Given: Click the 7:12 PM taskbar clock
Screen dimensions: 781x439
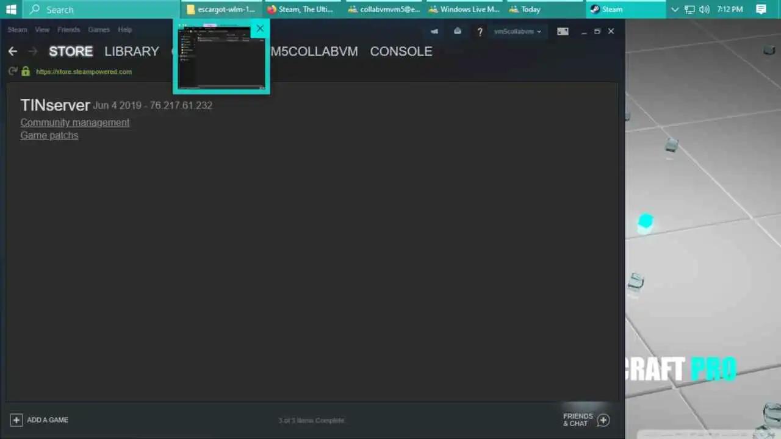Looking at the screenshot, I should tap(730, 9).
